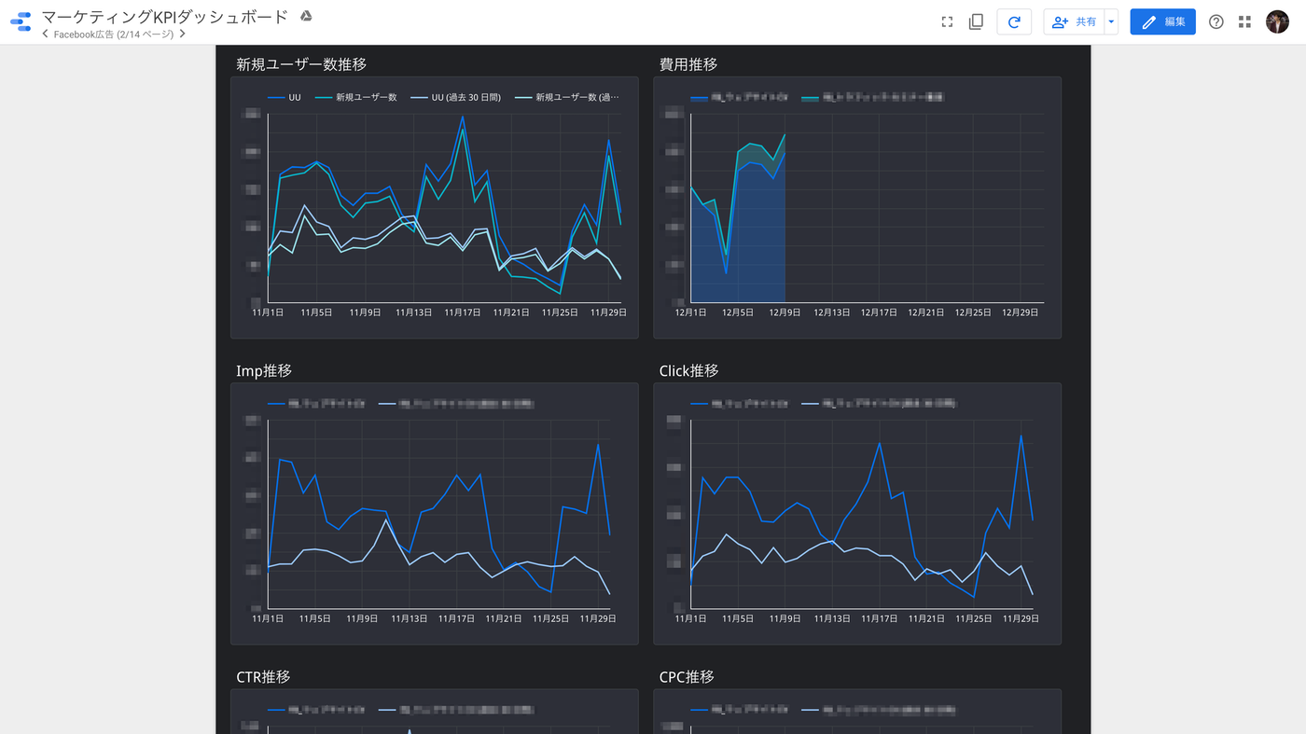1306x734 pixels.
Task: Click the CTR推移 chart heading
Action: click(264, 676)
